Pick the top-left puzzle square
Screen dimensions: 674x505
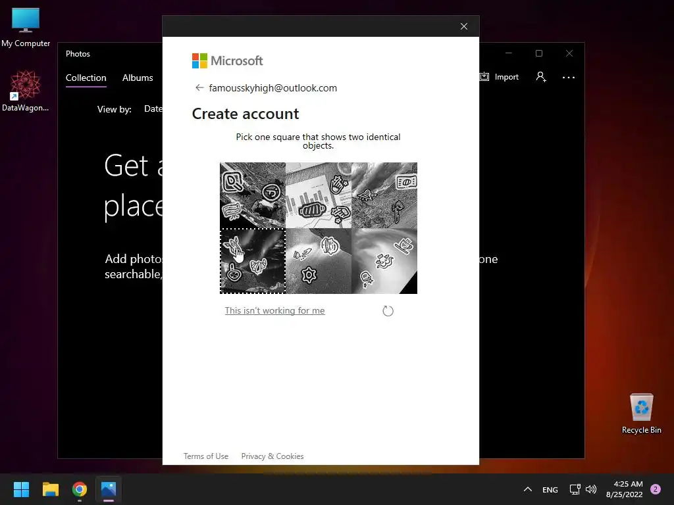click(253, 195)
